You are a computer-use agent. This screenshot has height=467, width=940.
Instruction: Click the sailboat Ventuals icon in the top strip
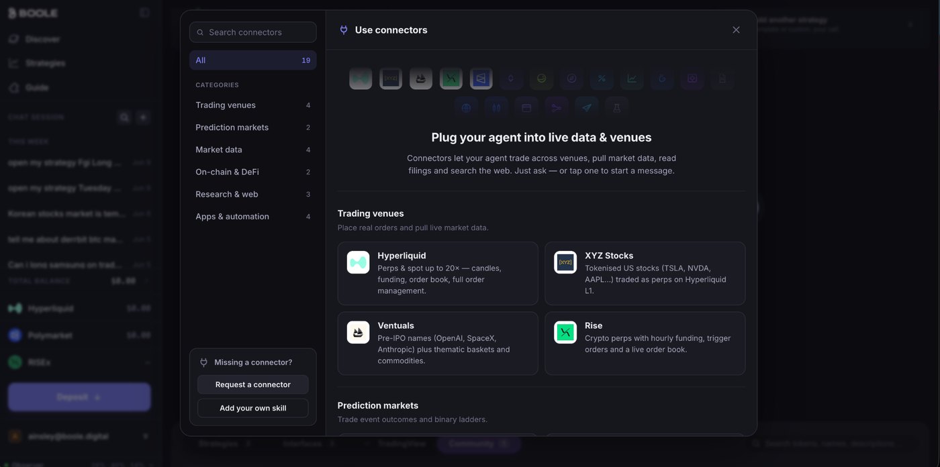(x=421, y=79)
